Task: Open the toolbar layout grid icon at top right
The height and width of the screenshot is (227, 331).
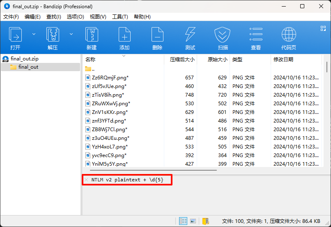Action: pyautogui.click(x=323, y=28)
